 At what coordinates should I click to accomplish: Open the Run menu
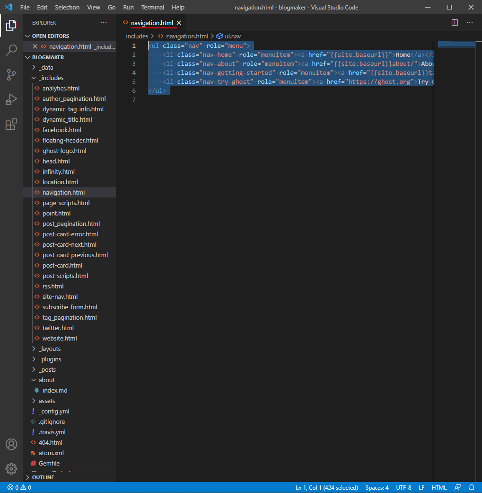point(128,7)
